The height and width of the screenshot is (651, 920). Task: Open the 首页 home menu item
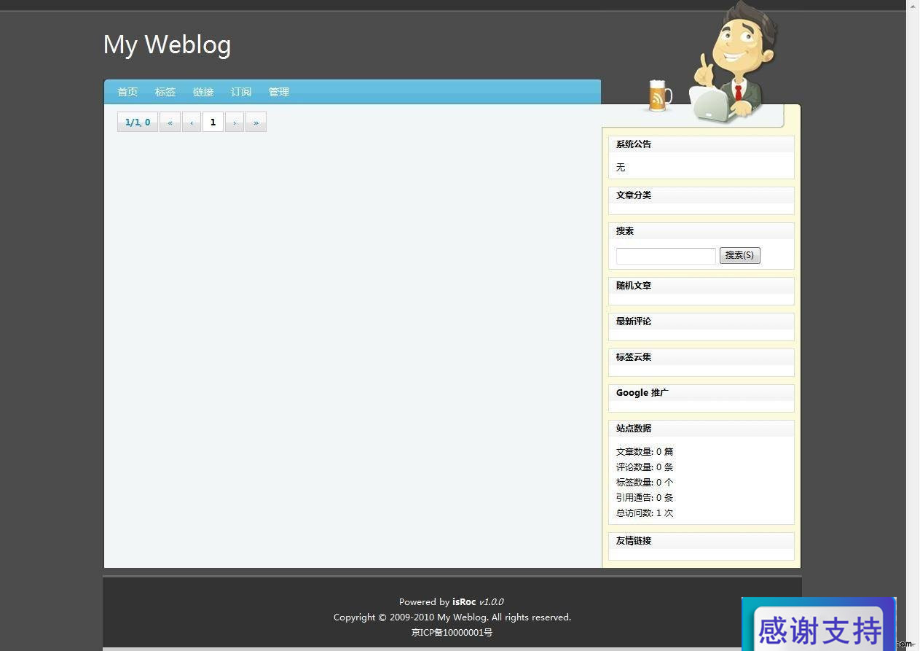[127, 92]
